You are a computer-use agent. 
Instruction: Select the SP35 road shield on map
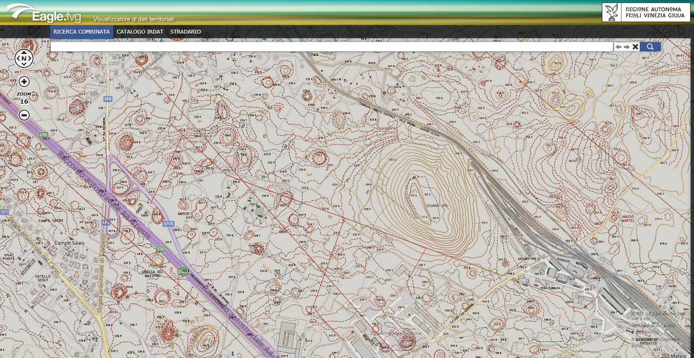pos(169,224)
